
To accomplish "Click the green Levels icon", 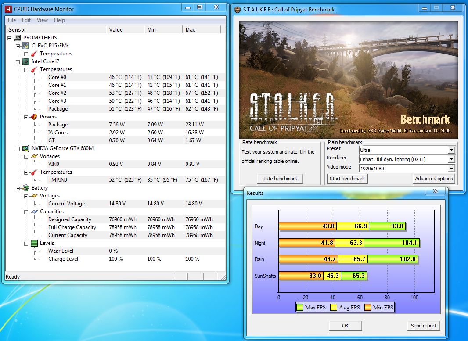I will pos(34,243).
